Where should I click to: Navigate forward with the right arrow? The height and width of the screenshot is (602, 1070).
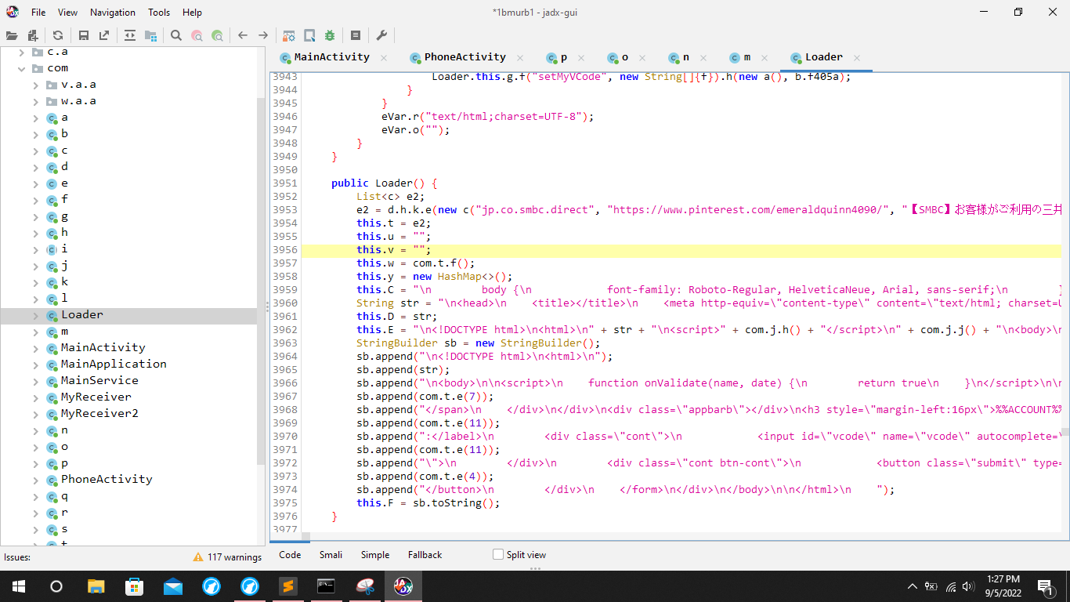pos(263,35)
